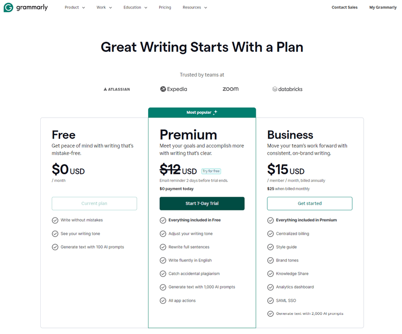Viewport: 402px width, 334px height.
Task: Click the Databricks logo
Action: 287,89
